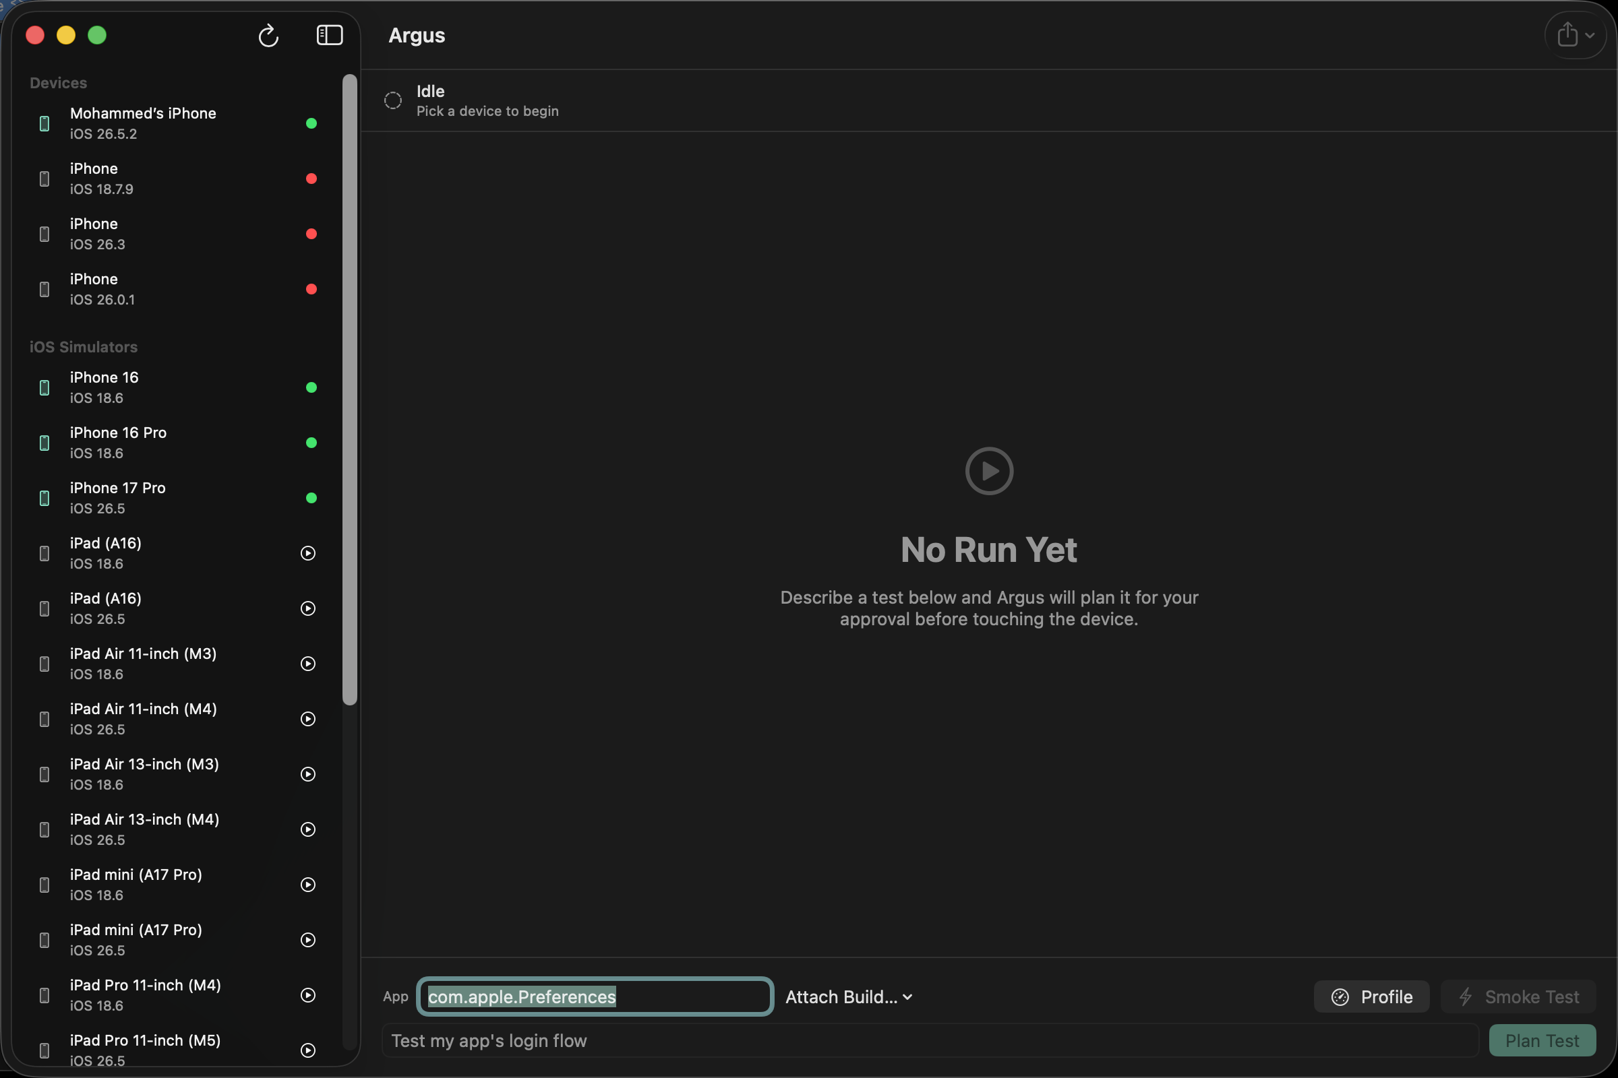Viewport: 1618px width, 1078px height.
Task: Launch iPad Air 13-inch (M3) play icon
Action: pos(308,774)
